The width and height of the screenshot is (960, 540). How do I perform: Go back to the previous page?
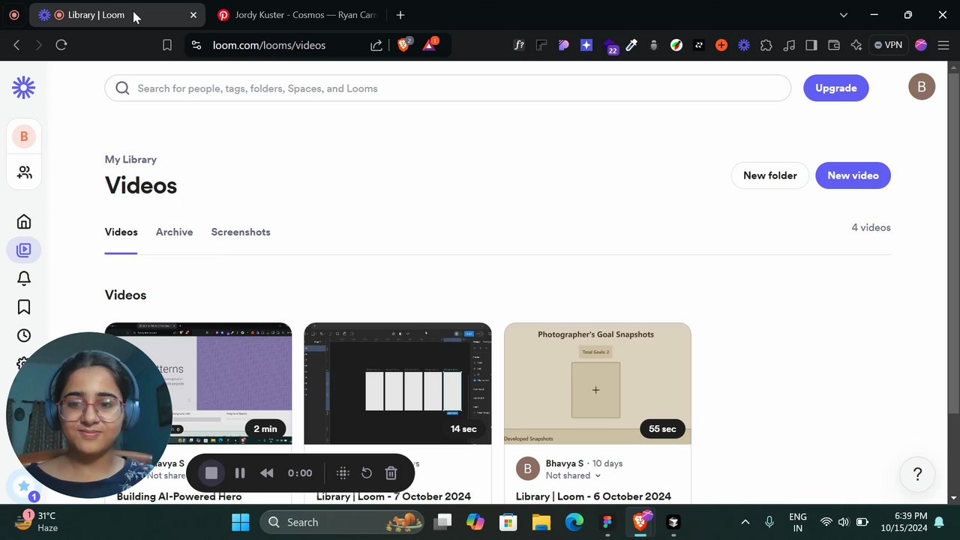(16, 45)
